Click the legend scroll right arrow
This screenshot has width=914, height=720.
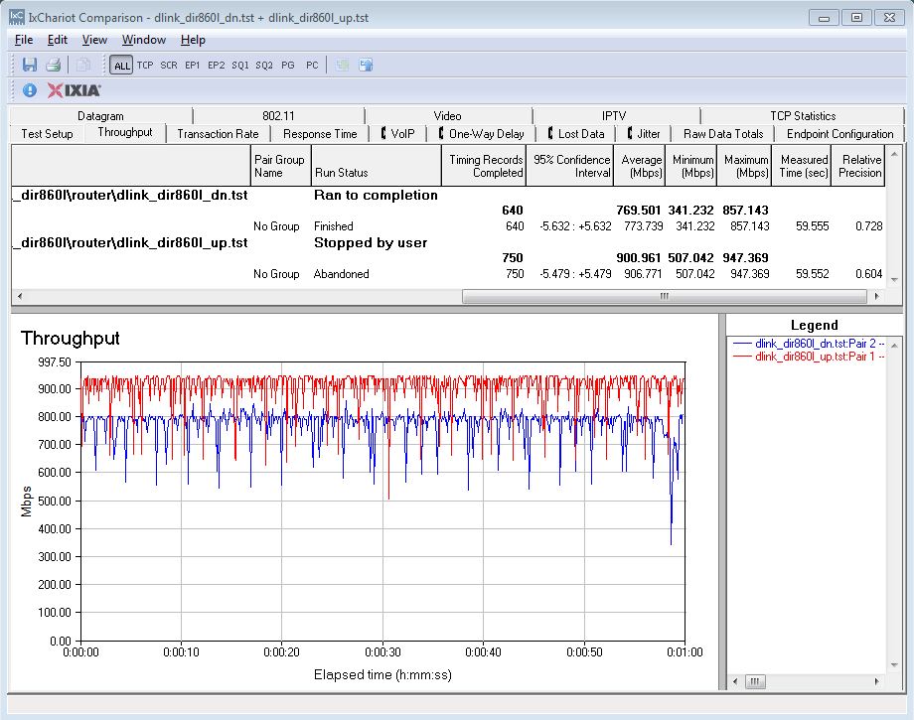pos(876,681)
